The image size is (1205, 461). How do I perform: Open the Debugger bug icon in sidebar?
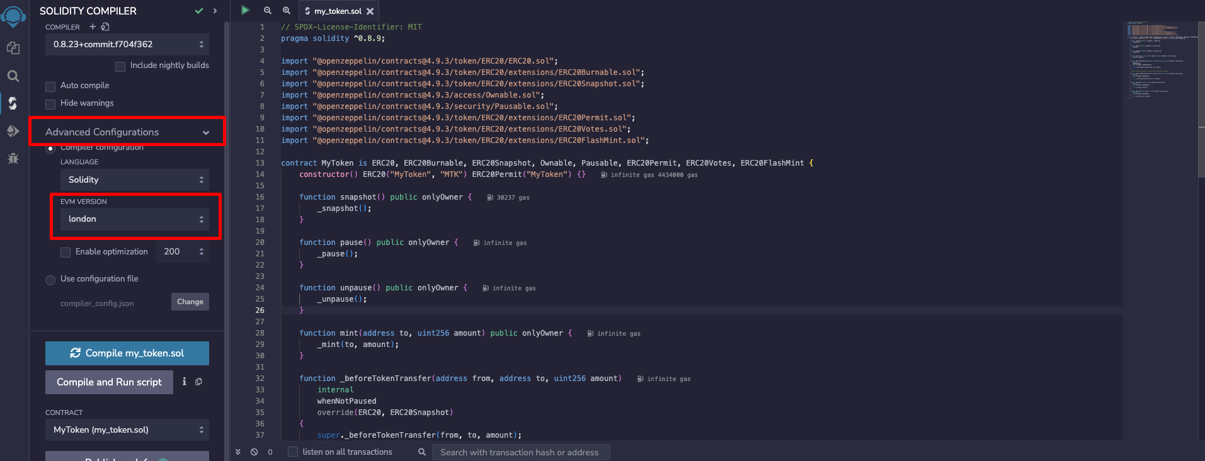pos(13,158)
